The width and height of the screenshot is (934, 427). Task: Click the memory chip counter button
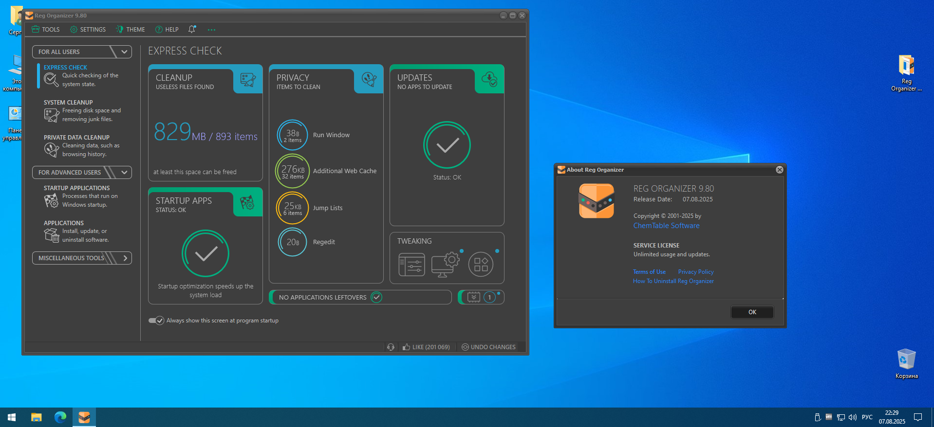tap(481, 297)
